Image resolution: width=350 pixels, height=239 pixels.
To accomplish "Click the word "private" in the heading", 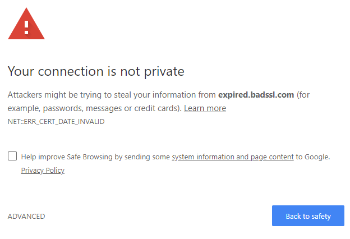I will point(164,71).
